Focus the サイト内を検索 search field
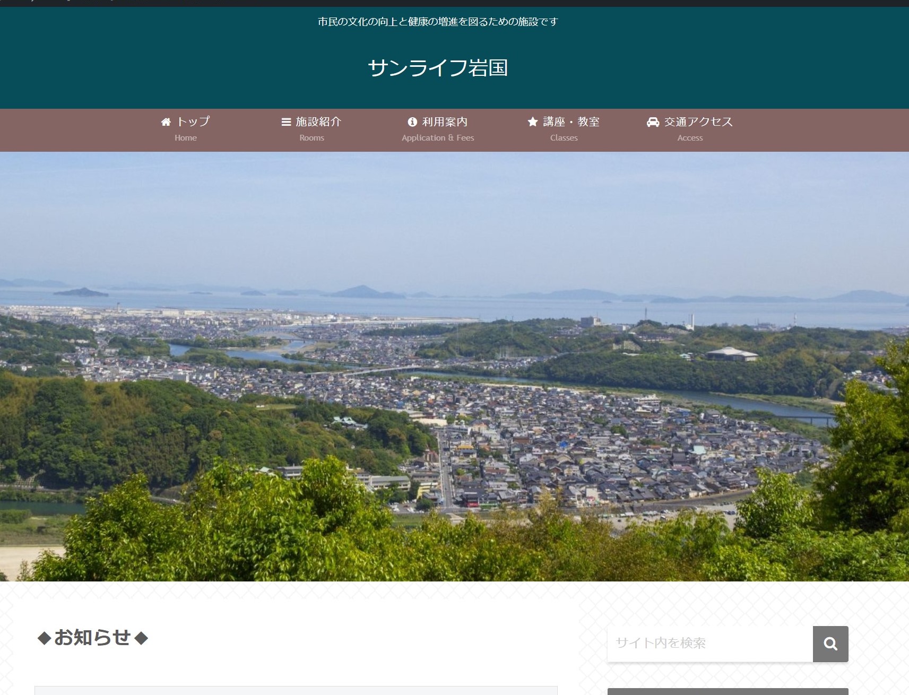This screenshot has height=695, width=909. [709, 644]
